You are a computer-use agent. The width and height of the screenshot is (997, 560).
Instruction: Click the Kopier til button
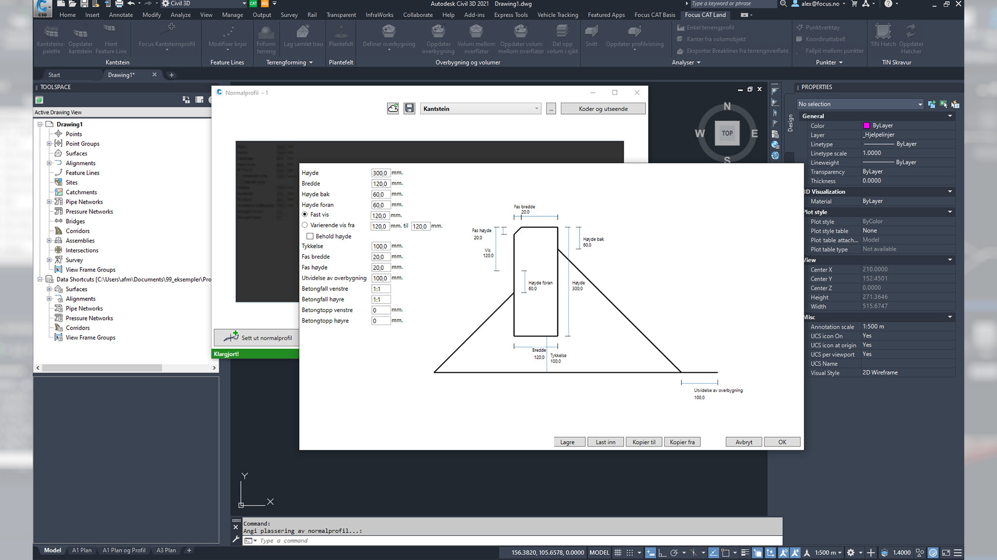click(x=644, y=442)
